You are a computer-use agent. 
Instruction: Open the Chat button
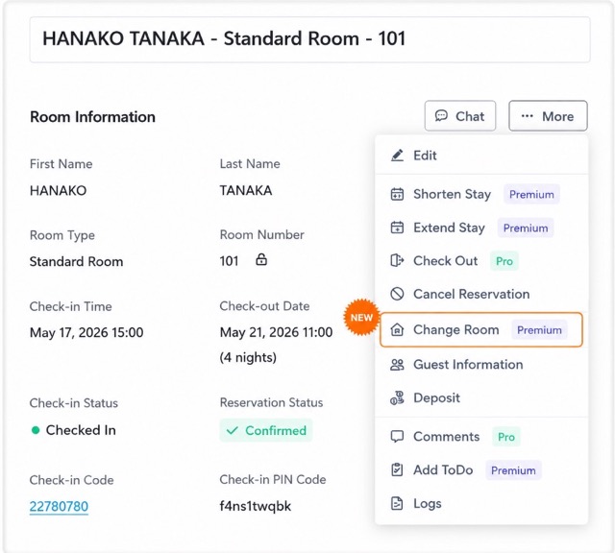(x=460, y=115)
